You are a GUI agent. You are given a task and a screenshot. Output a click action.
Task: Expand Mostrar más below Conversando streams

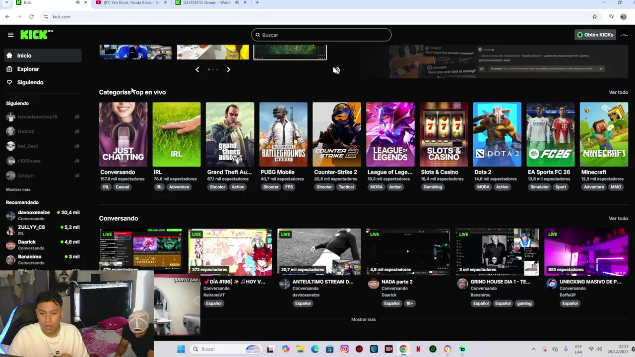coord(363,319)
